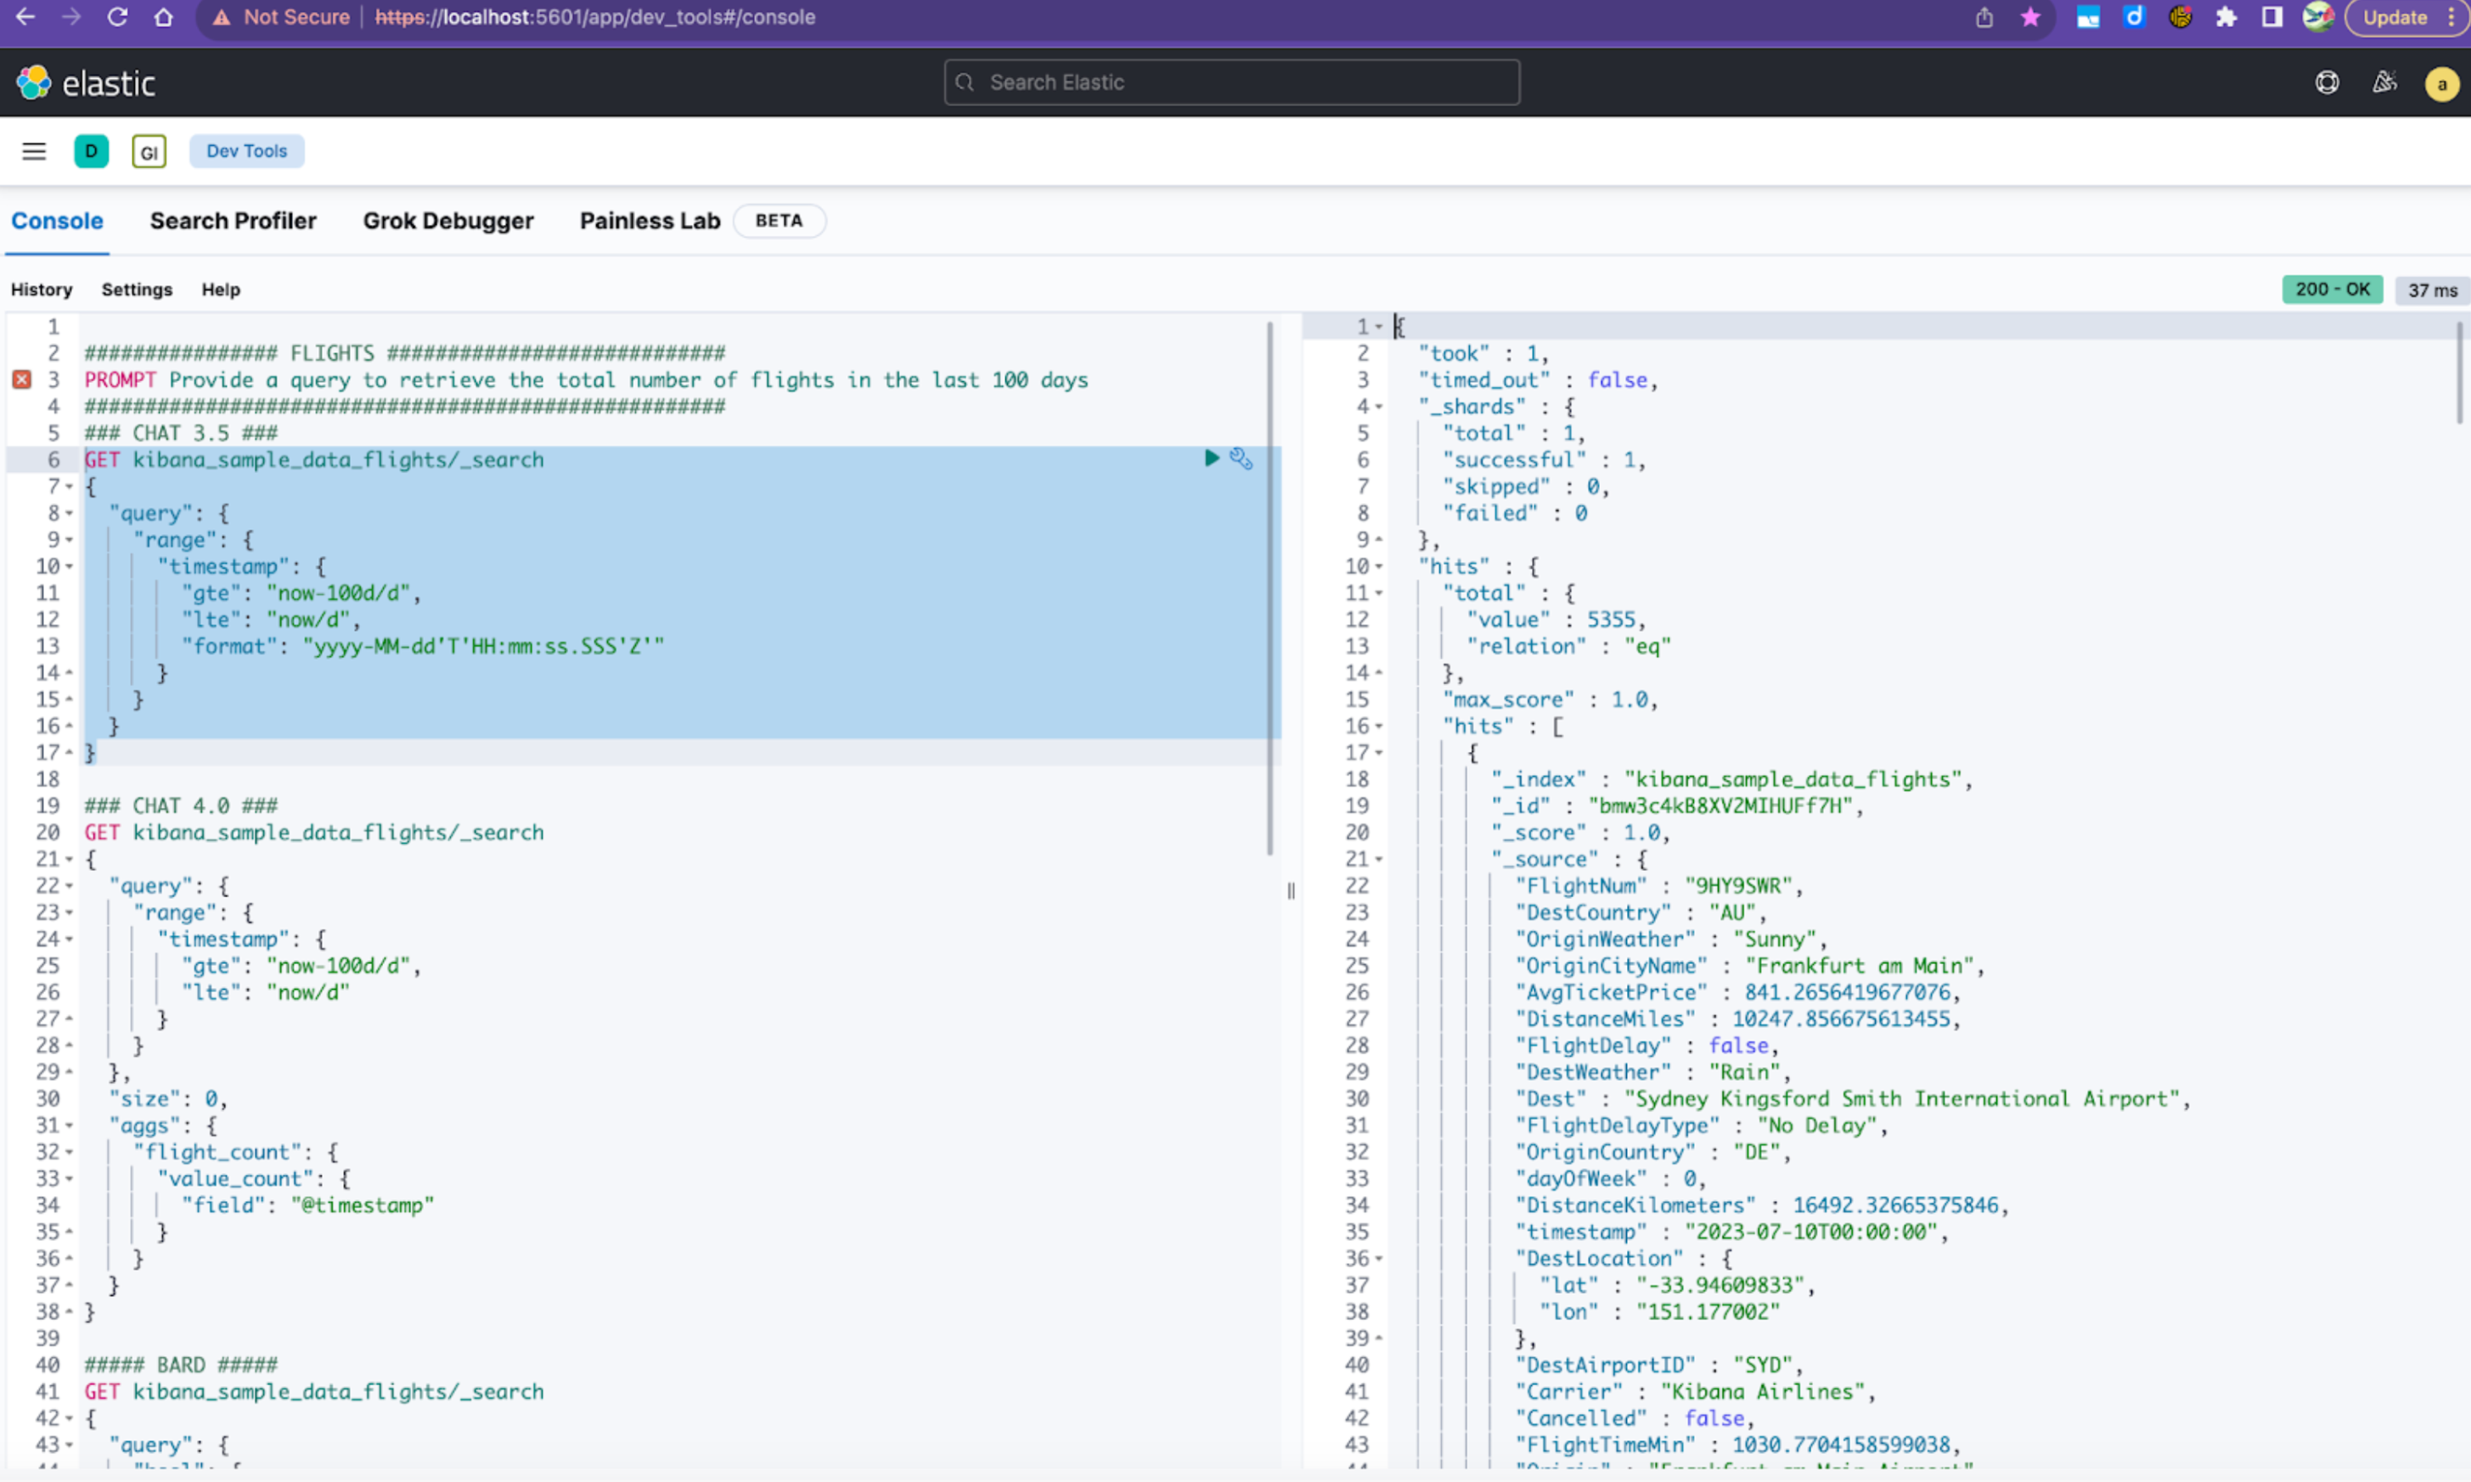This screenshot has height=1482, width=2471.
Task: Collapse "_source" block at response line 21
Action: (x=1378, y=859)
